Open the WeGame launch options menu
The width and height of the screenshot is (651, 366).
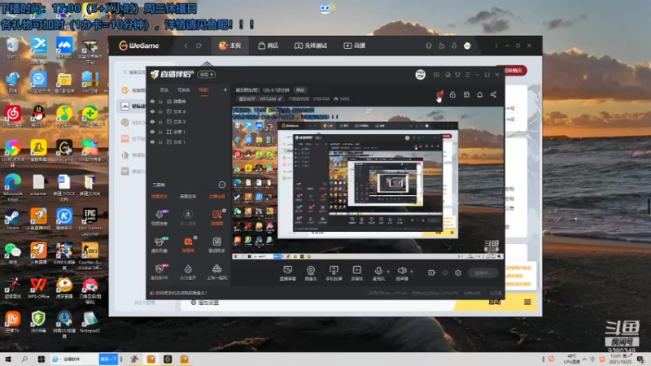527,302
